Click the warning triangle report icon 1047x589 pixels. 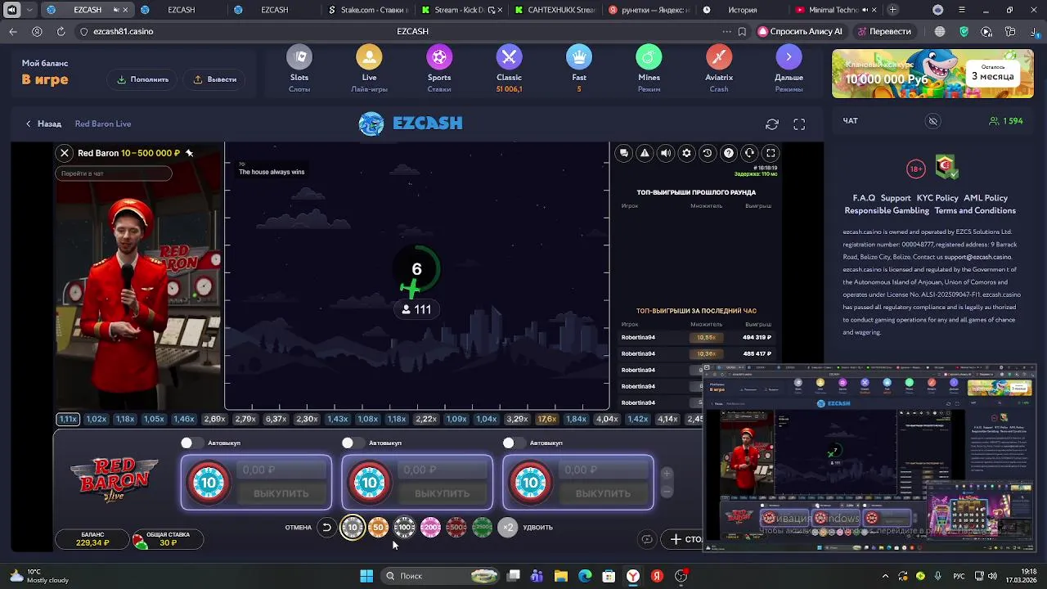tap(645, 153)
